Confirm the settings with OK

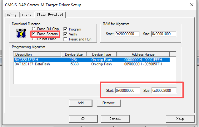tap(83, 119)
